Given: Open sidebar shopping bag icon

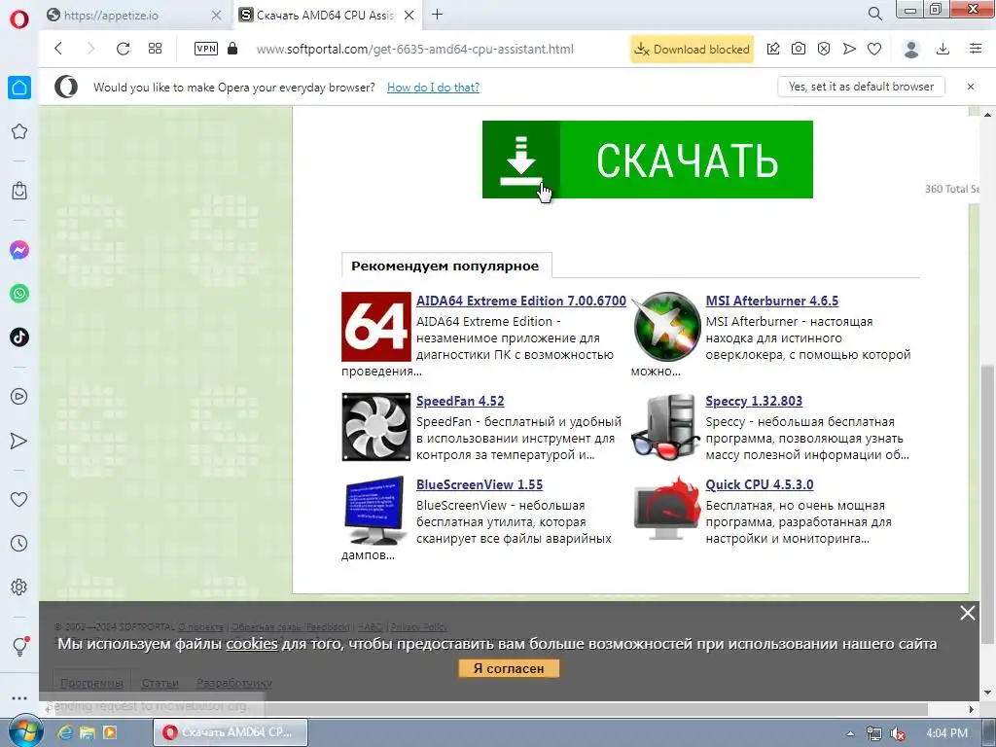Looking at the screenshot, I should [19, 191].
